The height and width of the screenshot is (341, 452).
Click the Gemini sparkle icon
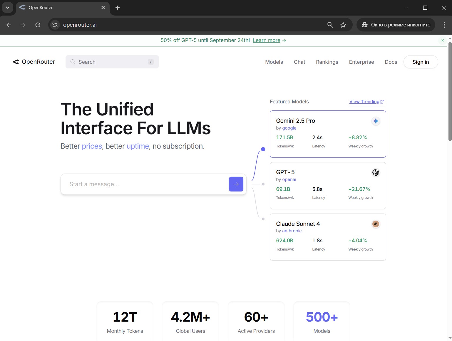376,121
